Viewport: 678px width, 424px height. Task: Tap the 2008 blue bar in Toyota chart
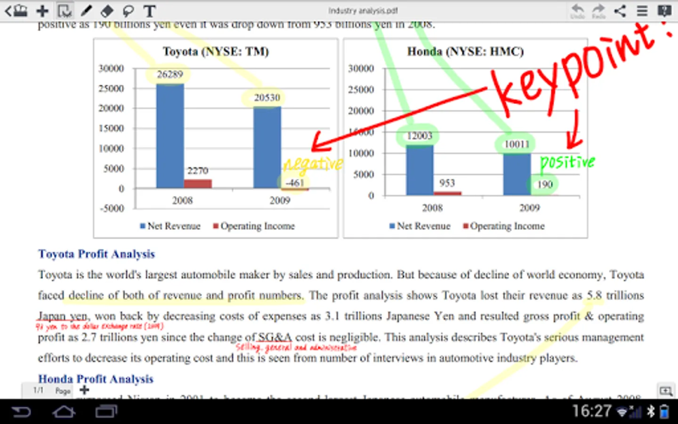coord(170,136)
